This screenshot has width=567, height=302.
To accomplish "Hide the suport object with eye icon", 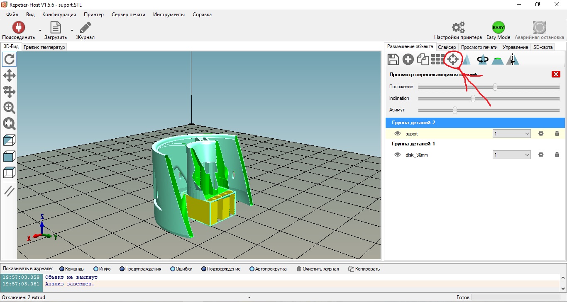I will click(x=398, y=133).
